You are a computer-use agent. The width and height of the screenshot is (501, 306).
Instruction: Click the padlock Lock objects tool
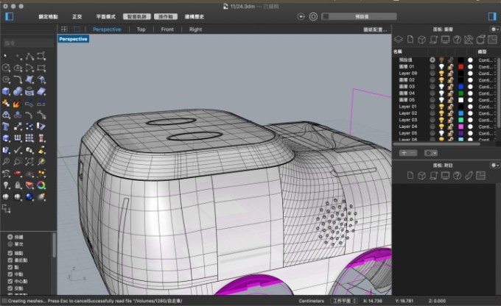(x=18, y=185)
